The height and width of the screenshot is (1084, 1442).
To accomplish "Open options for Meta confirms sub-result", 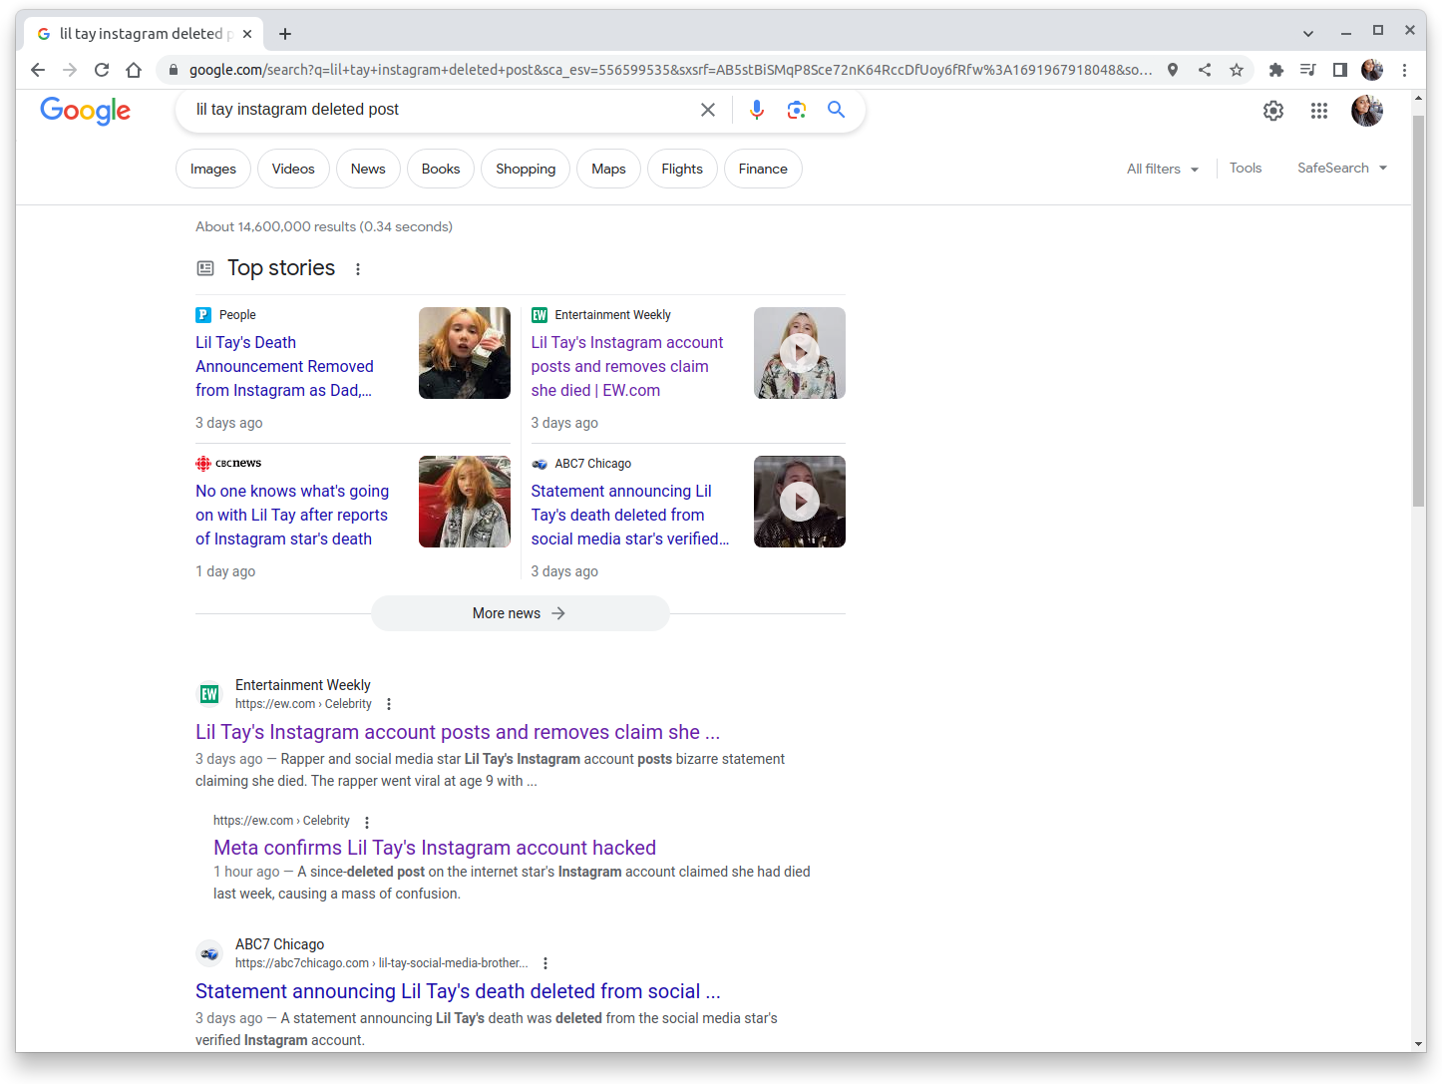I will (367, 823).
